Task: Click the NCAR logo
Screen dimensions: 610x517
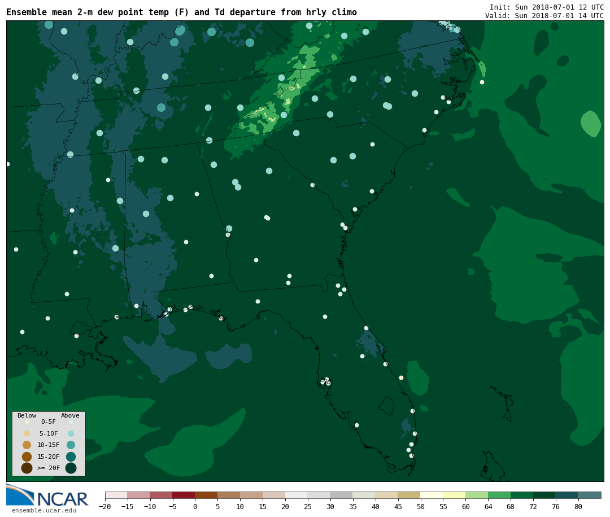Action: (x=47, y=496)
